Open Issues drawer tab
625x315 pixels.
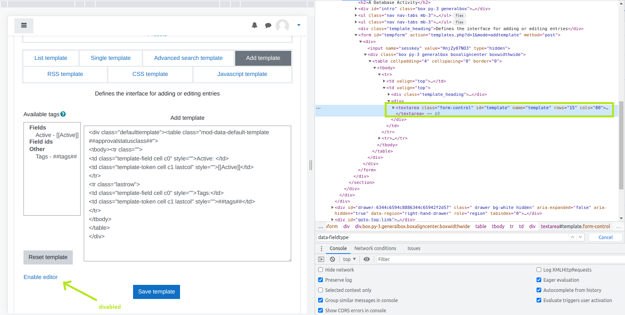point(414,248)
